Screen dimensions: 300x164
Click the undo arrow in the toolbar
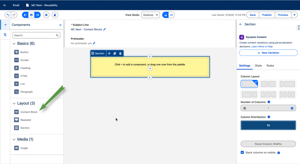point(8,15)
